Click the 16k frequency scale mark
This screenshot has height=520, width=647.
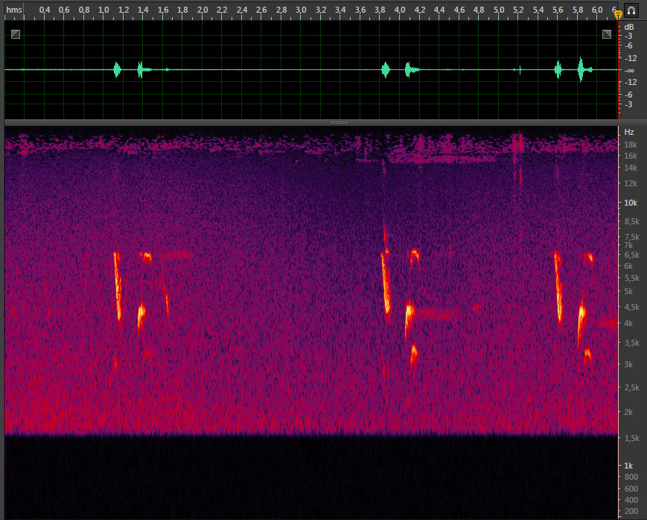click(x=631, y=156)
